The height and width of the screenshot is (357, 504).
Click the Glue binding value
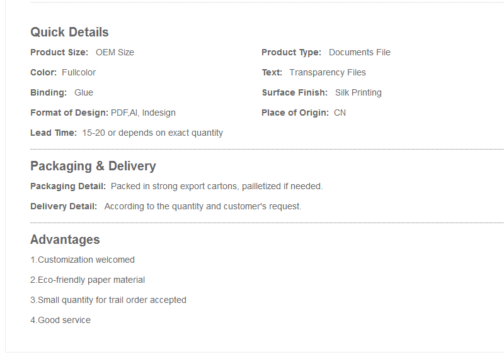[84, 92]
